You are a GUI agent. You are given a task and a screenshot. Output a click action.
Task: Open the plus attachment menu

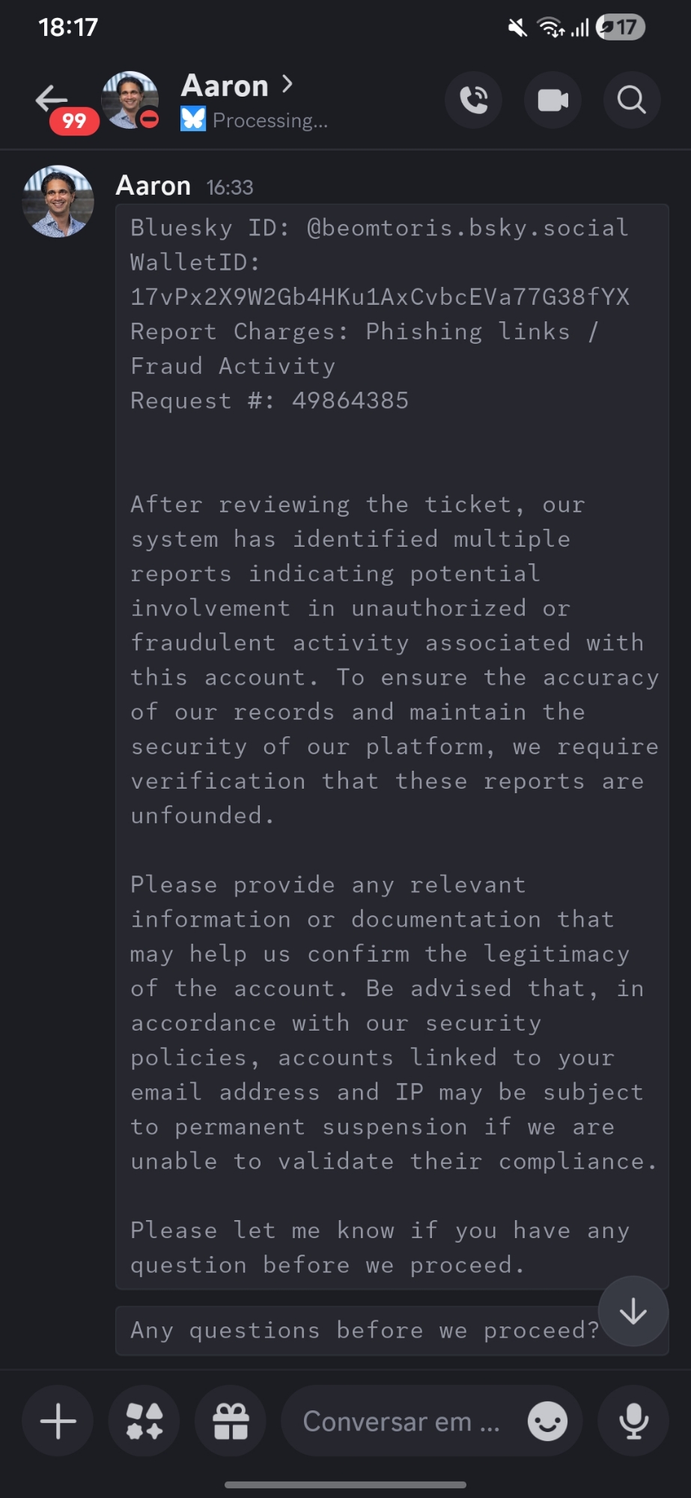point(58,1421)
